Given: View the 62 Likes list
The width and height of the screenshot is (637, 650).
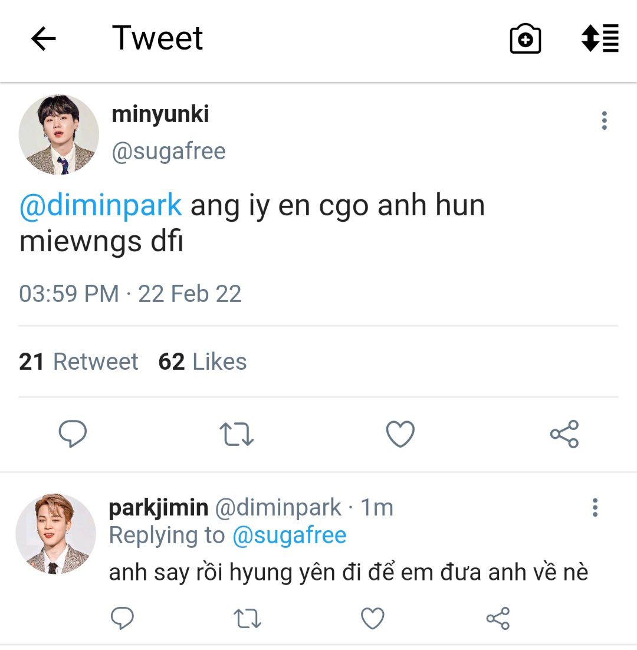Looking at the screenshot, I should 202,362.
